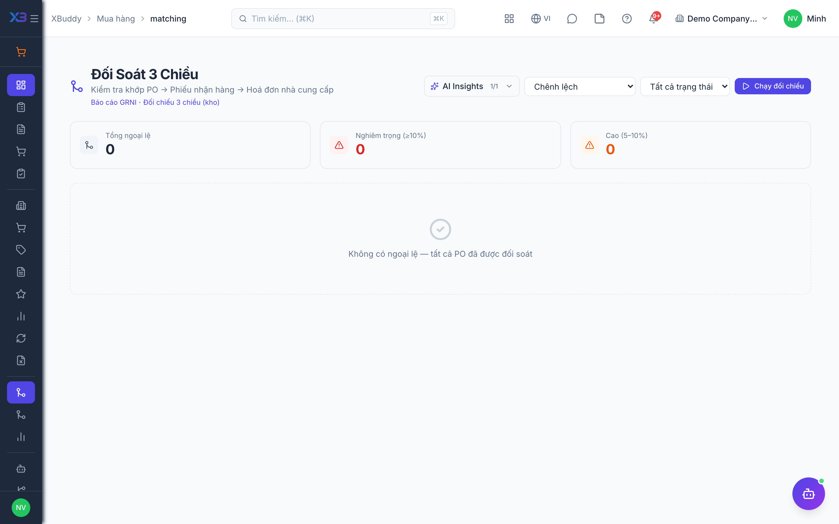The width and height of the screenshot is (839, 524).
Task: Open the Chênh lệch dropdown
Action: 580,87
